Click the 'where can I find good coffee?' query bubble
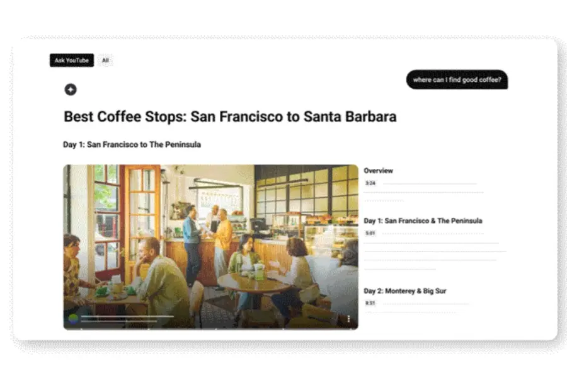 click(x=457, y=79)
